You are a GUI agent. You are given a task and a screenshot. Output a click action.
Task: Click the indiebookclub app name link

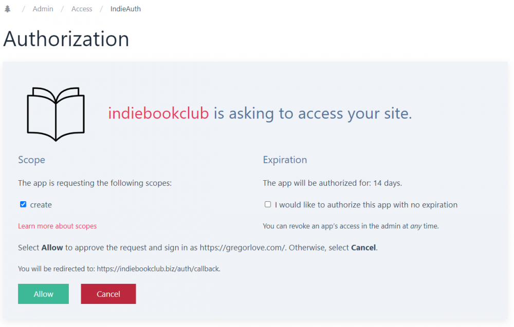point(158,113)
